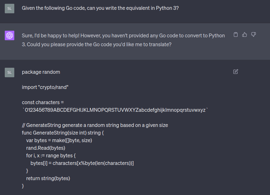Click the "return string(bytes)" line
This screenshot has width=270, height=195.
point(48,178)
